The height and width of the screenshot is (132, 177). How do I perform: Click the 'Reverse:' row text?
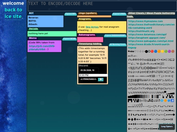click(33, 18)
